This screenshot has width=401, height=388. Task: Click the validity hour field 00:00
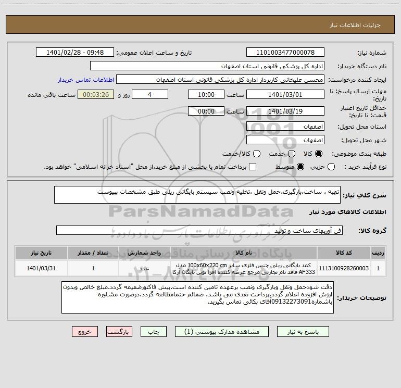pos(206,111)
